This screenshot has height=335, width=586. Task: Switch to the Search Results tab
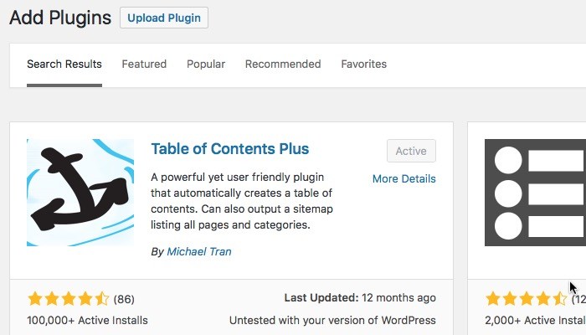(64, 64)
